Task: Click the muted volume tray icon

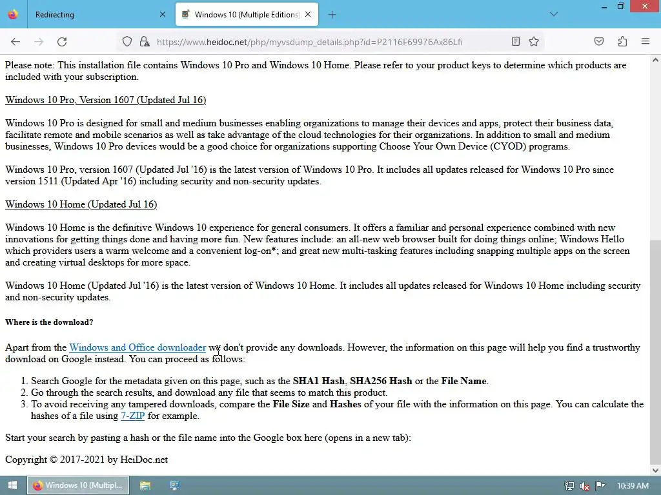Action: click(x=585, y=486)
